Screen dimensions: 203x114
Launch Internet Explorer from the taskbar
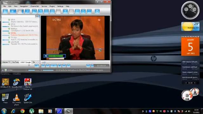click(13, 111)
